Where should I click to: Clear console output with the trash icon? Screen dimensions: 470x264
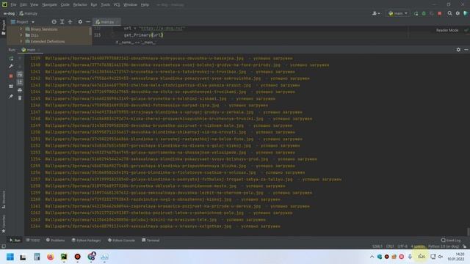[20, 98]
